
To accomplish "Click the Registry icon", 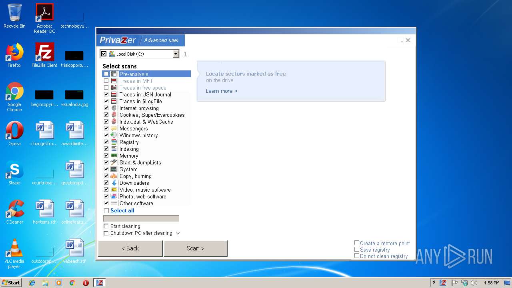I will point(114,142).
